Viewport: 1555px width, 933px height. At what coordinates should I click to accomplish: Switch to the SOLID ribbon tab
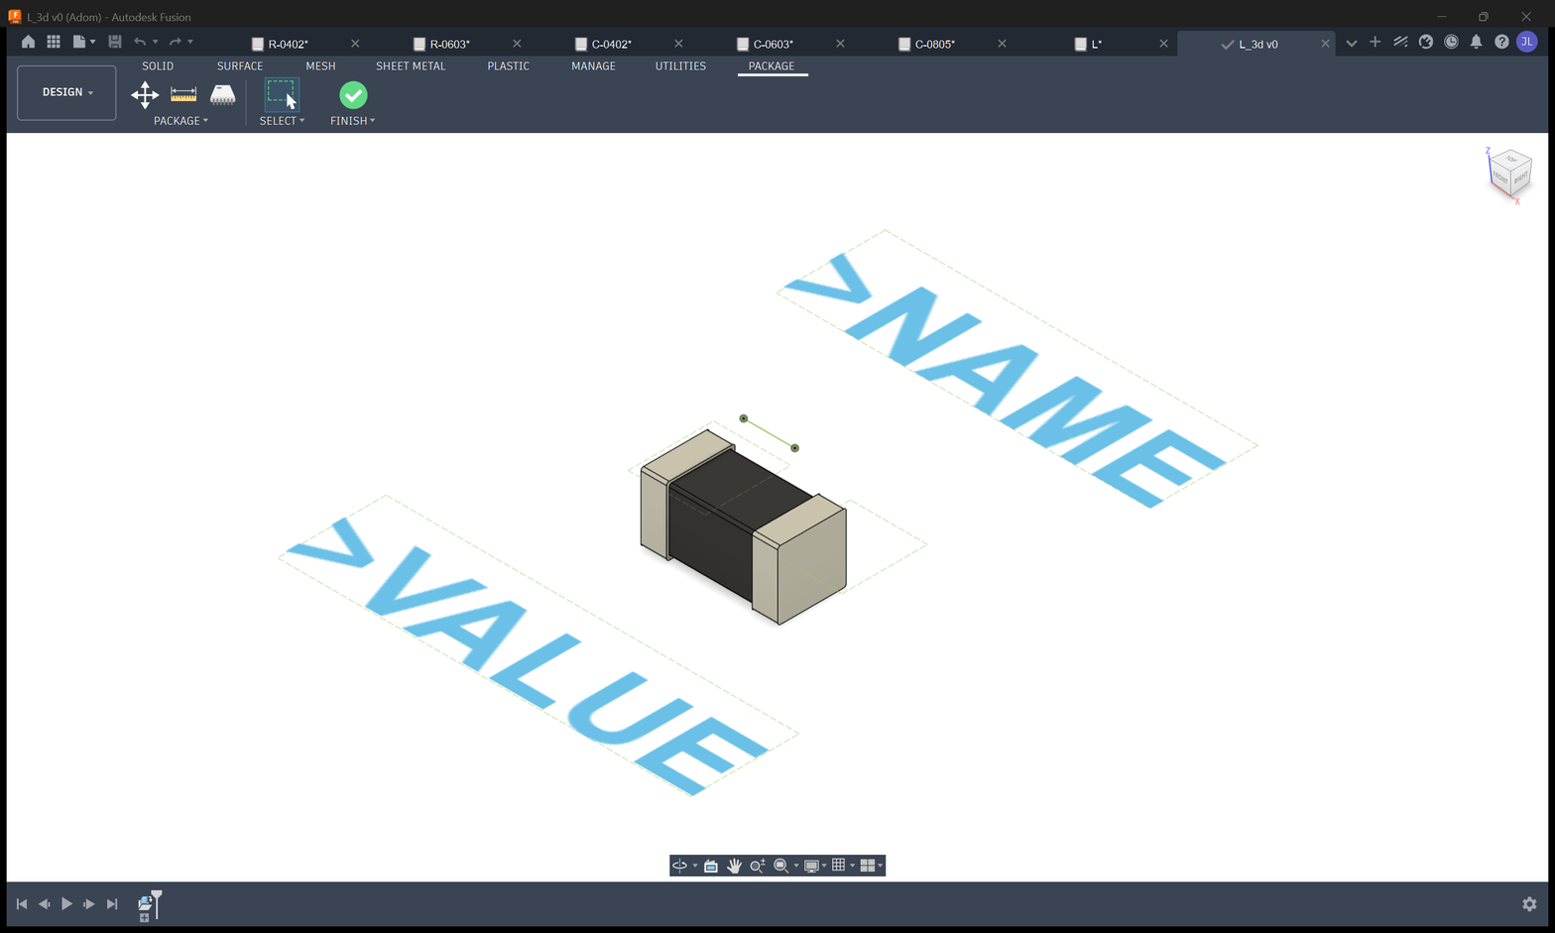pyautogui.click(x=158, y=66)
